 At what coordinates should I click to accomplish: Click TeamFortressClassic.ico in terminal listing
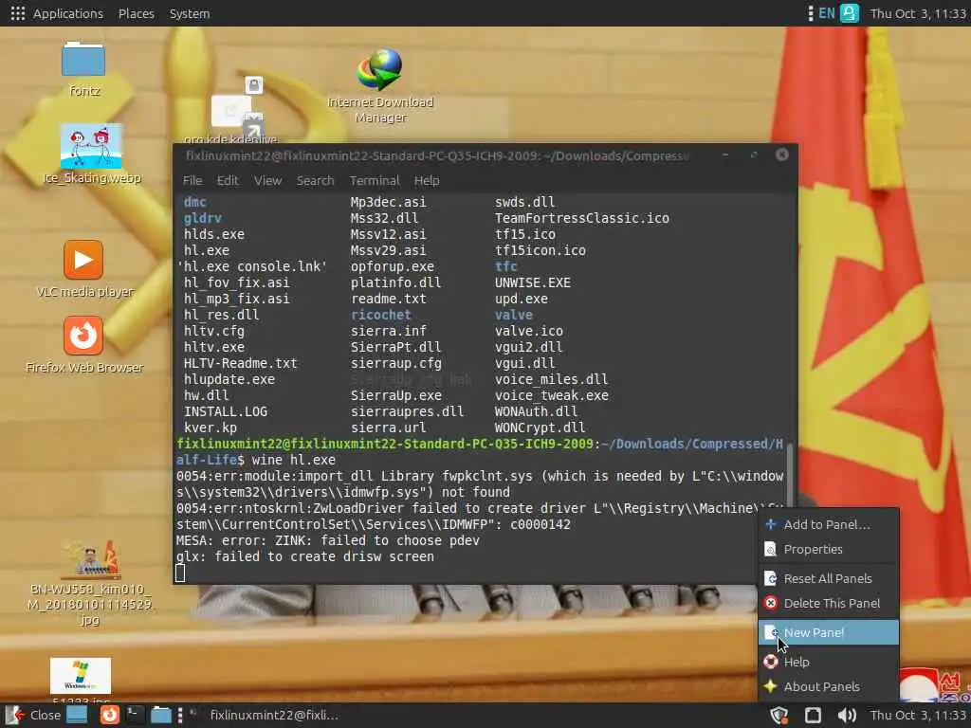click(581, 218)
